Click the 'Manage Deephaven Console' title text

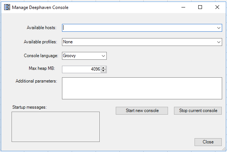click(40, 7)
